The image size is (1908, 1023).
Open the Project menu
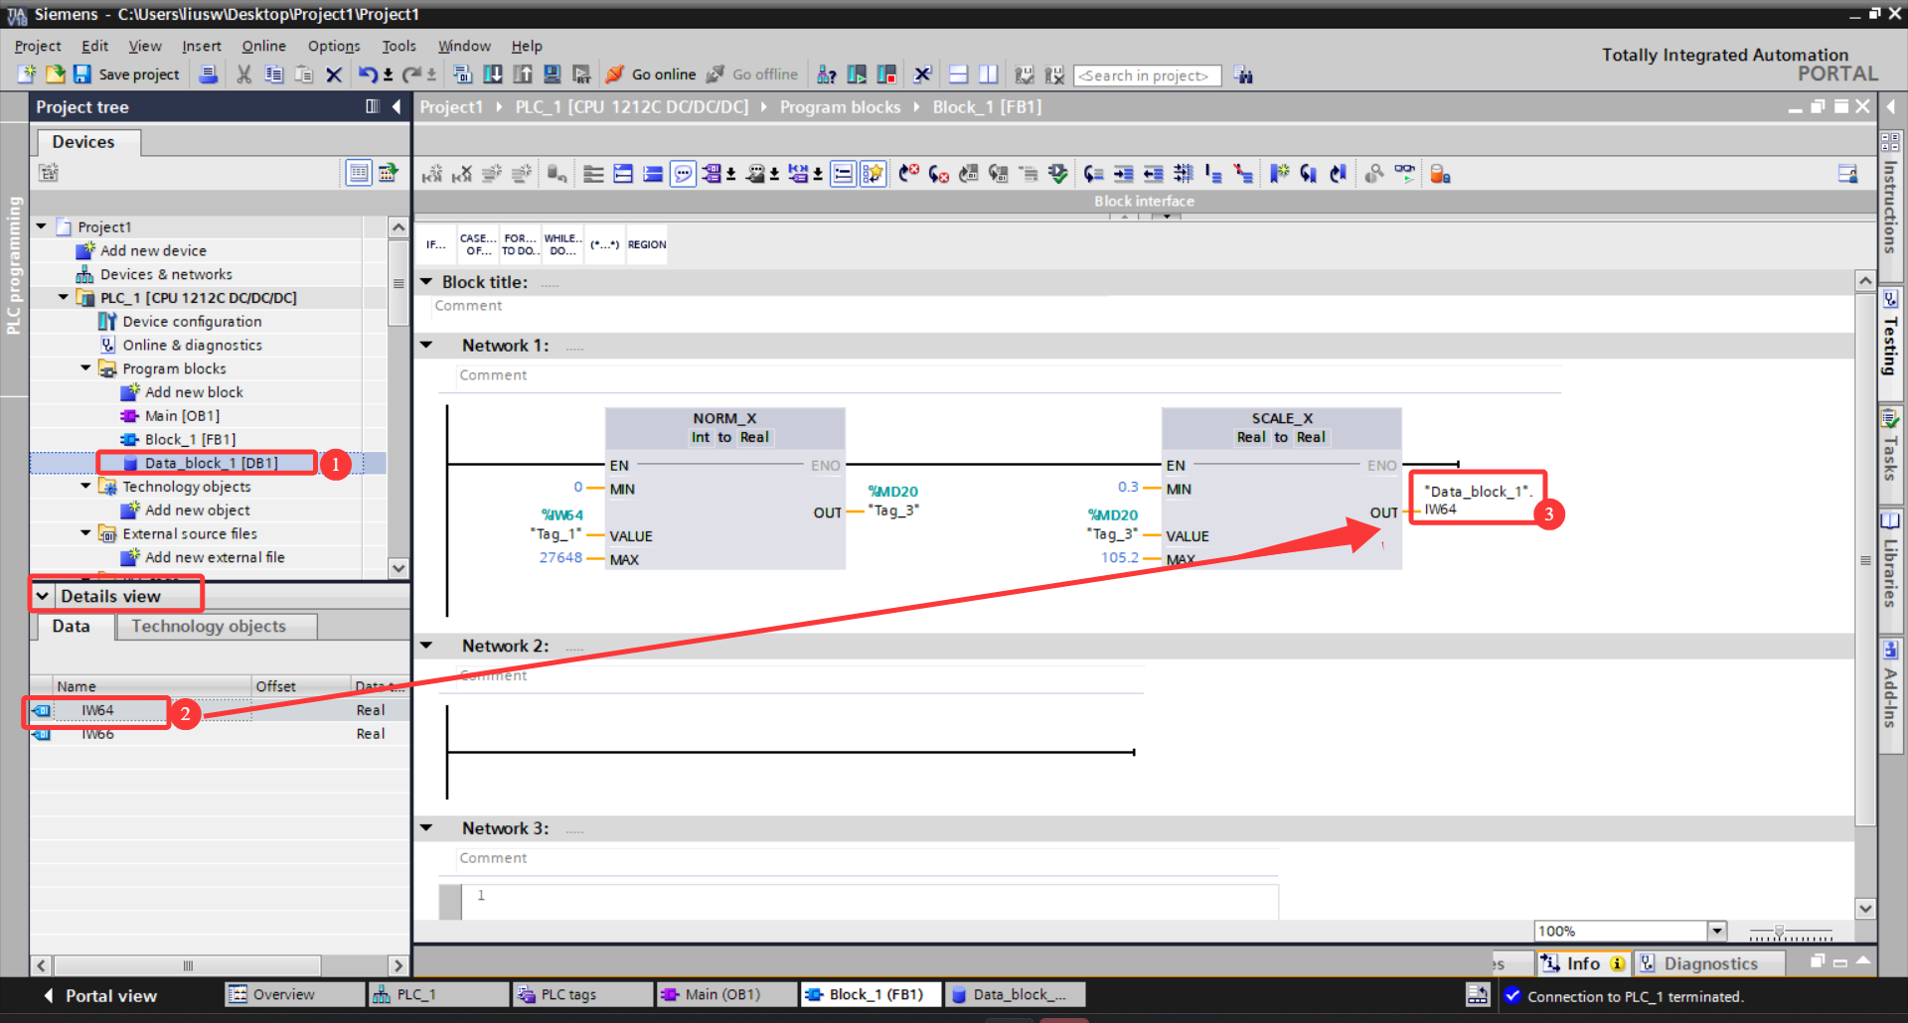pyautogui.click(x=38, y=46)
